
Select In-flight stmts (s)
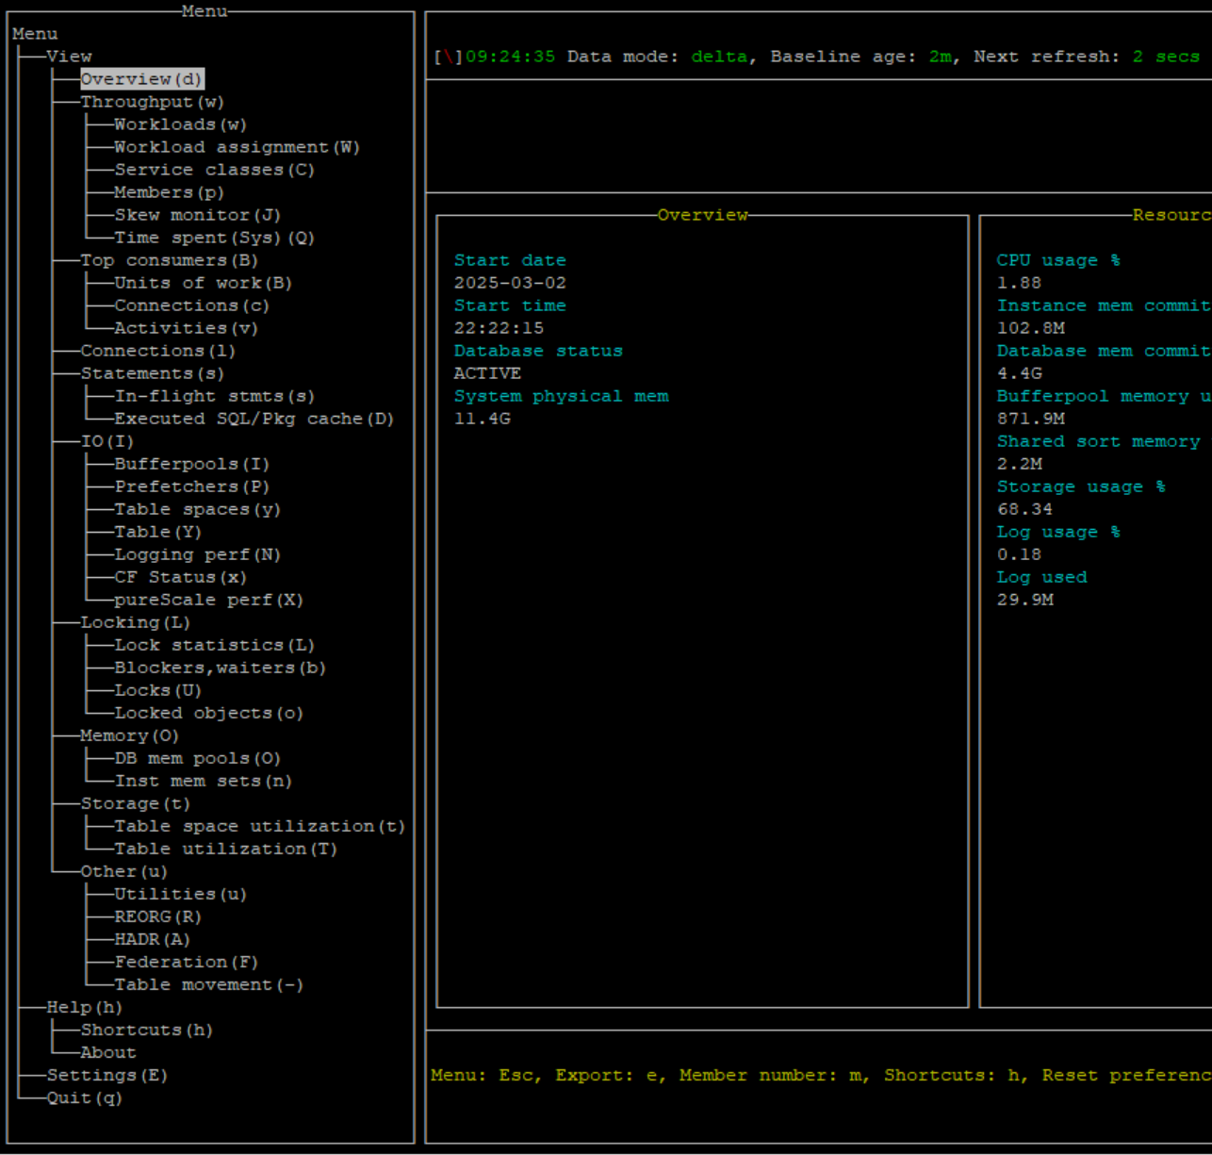215,396
